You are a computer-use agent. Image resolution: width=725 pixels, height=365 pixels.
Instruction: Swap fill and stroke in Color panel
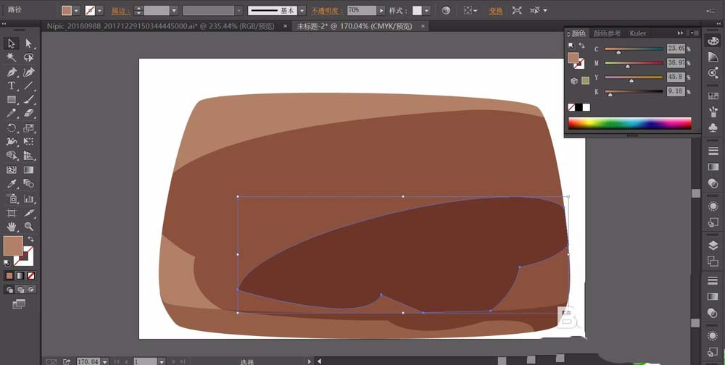point(582,46)
